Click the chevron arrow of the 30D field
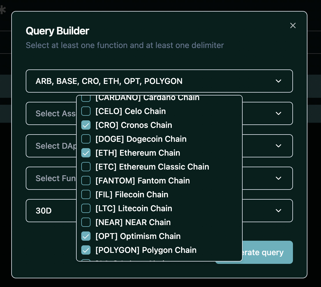This screenshot has height=287, width=321. tap(278, 210)
